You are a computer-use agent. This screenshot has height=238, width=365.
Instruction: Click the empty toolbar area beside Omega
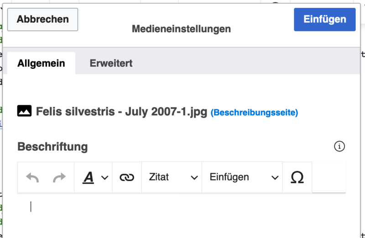pyautogui.click(x=328, y=177)
